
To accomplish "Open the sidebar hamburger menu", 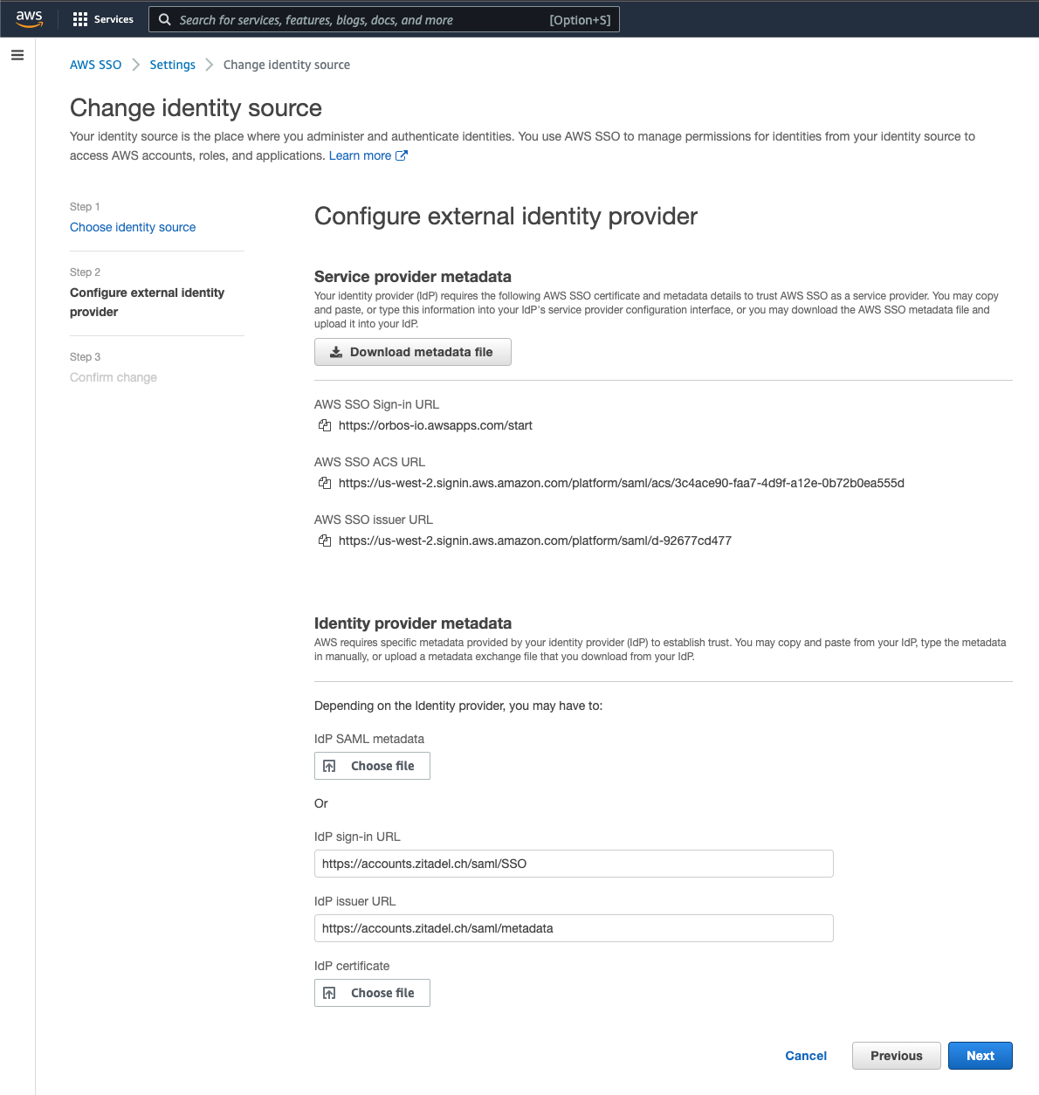I will click(x=17, y=54).
